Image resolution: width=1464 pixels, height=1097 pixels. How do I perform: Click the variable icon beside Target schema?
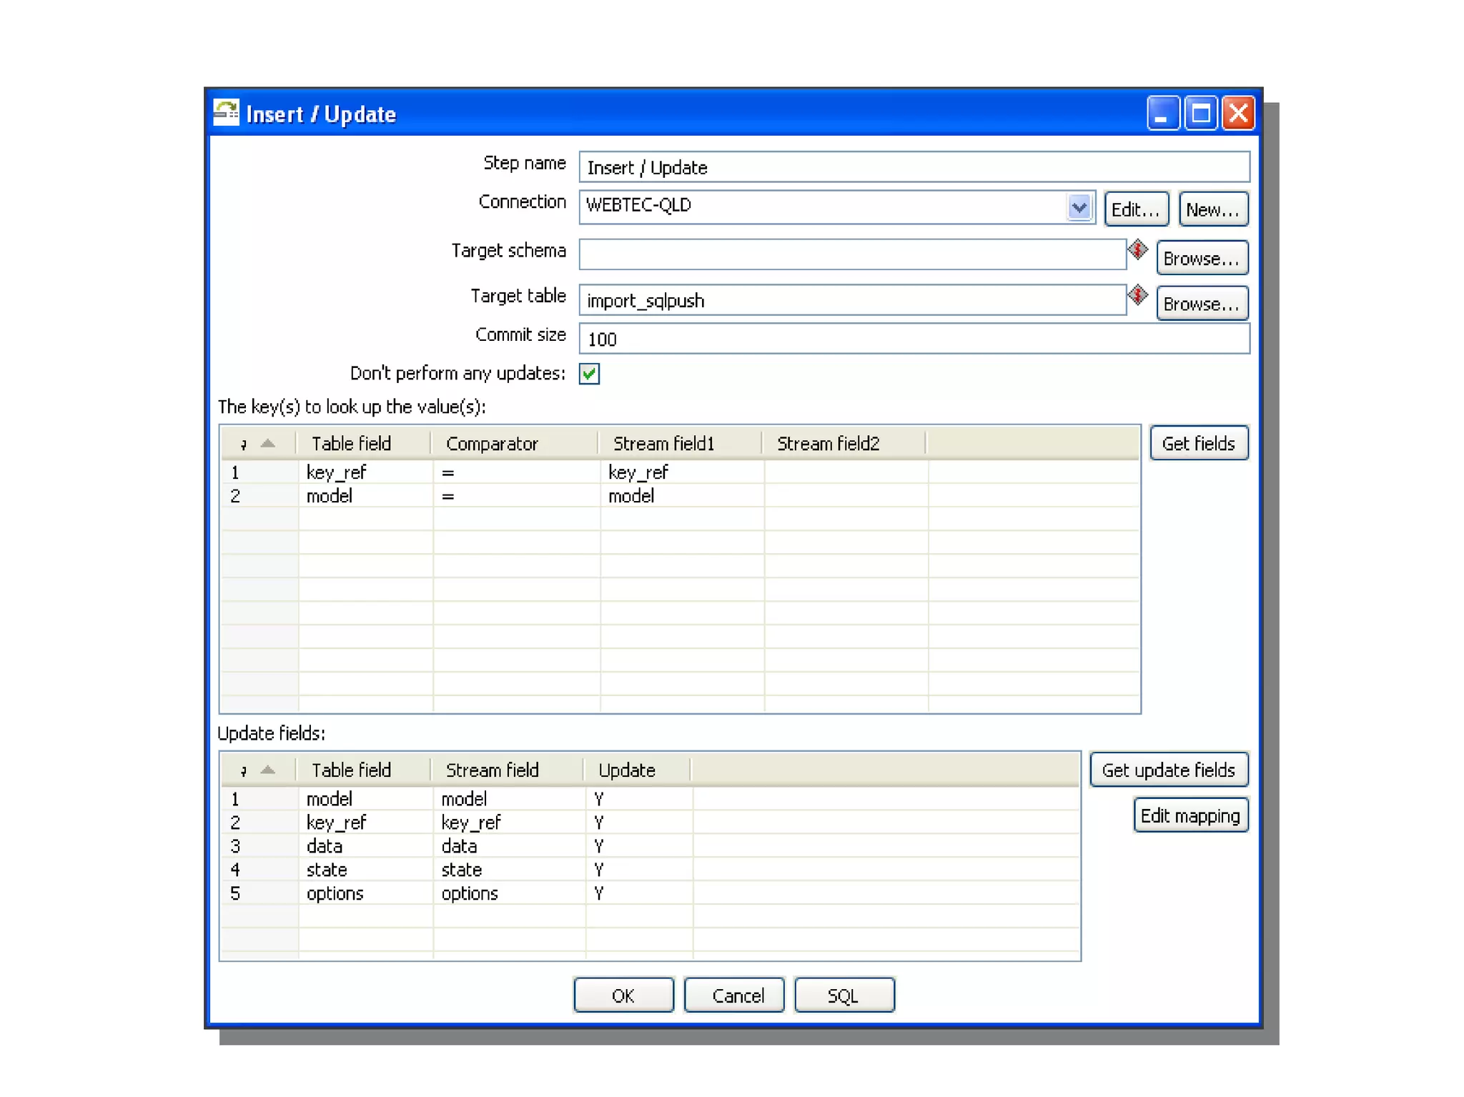(1137, 250)
